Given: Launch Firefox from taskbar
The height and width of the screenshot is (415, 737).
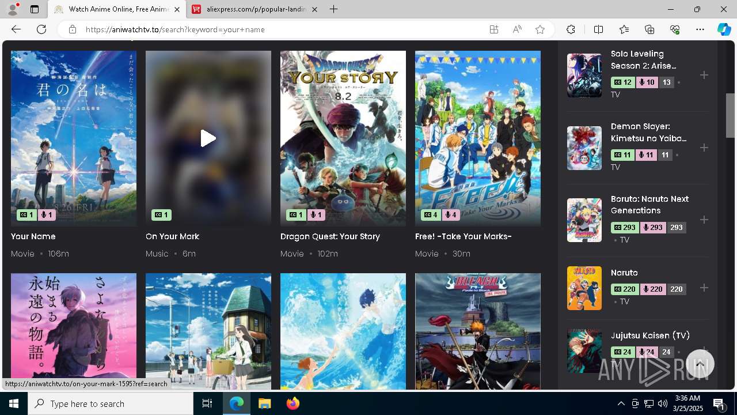Looking at the screenshot, I should [292, 403].
